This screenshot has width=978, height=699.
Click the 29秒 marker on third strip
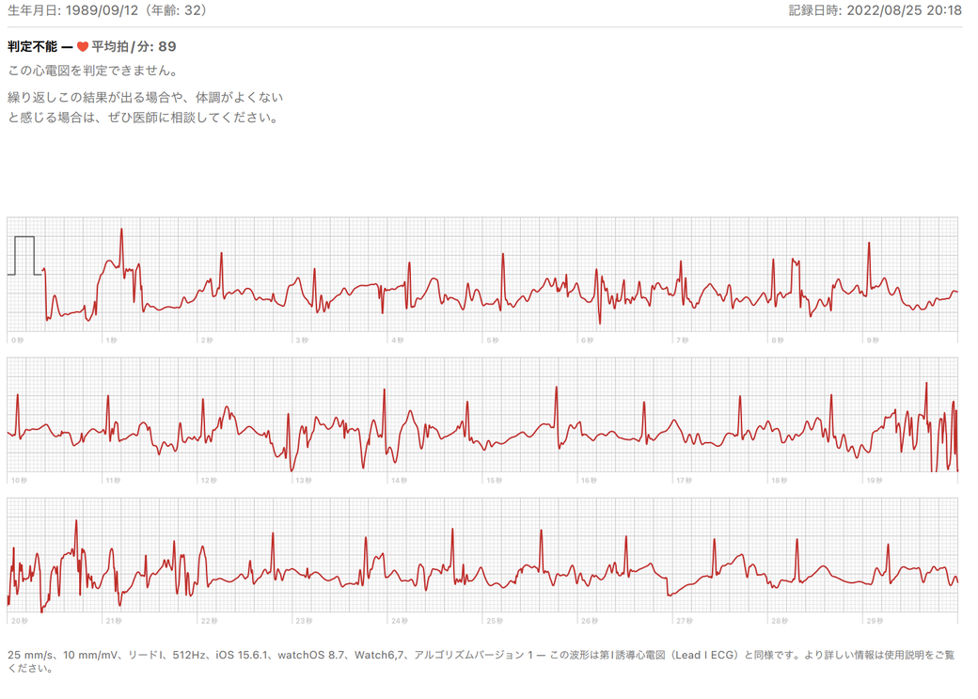tap(875, 621)
